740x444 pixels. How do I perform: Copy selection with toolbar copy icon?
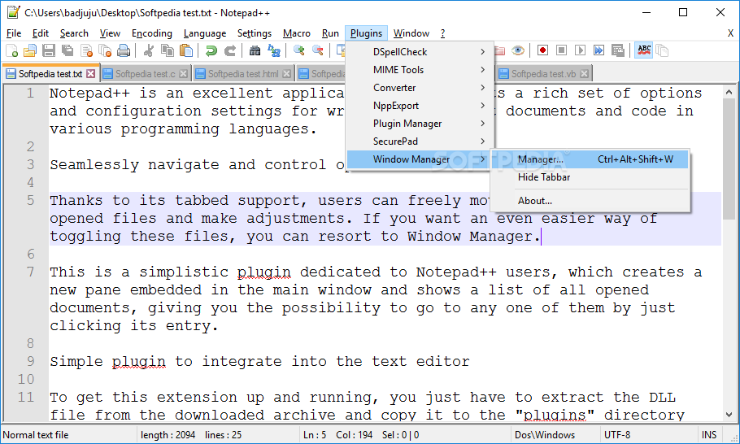pos(168,50)
